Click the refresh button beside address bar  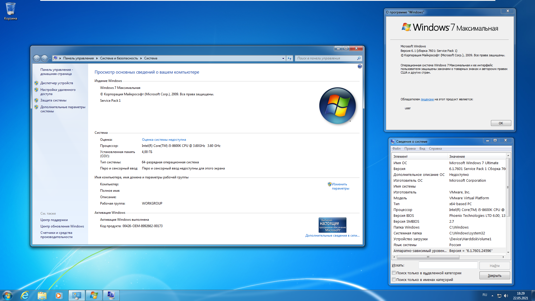pos(290,58)
